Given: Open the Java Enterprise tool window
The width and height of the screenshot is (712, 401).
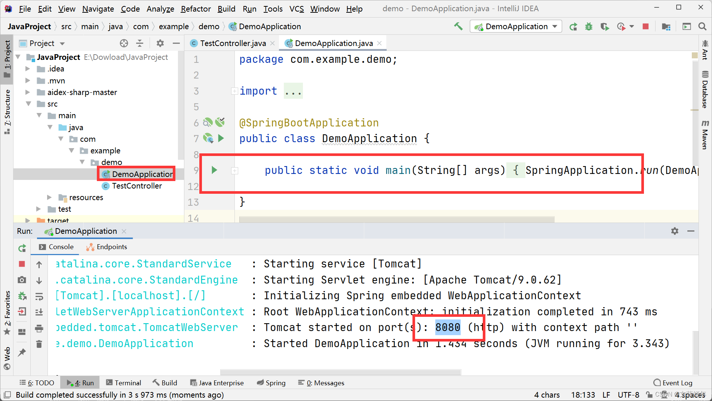Looking at the screenshot, I should pyautogui.click(x=217, y=383).
